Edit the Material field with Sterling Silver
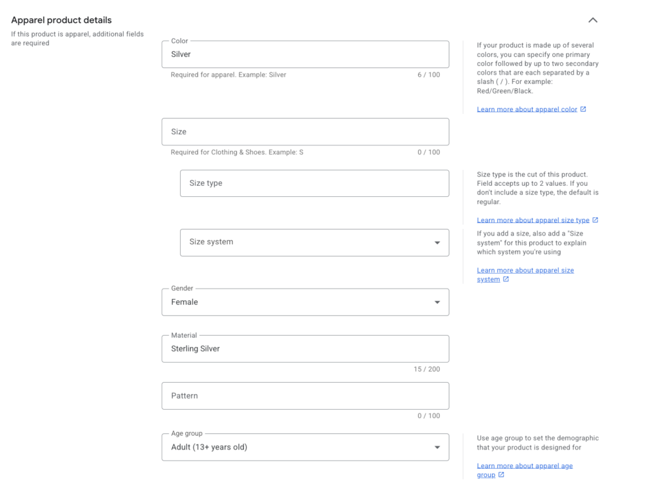 point(306,349)
